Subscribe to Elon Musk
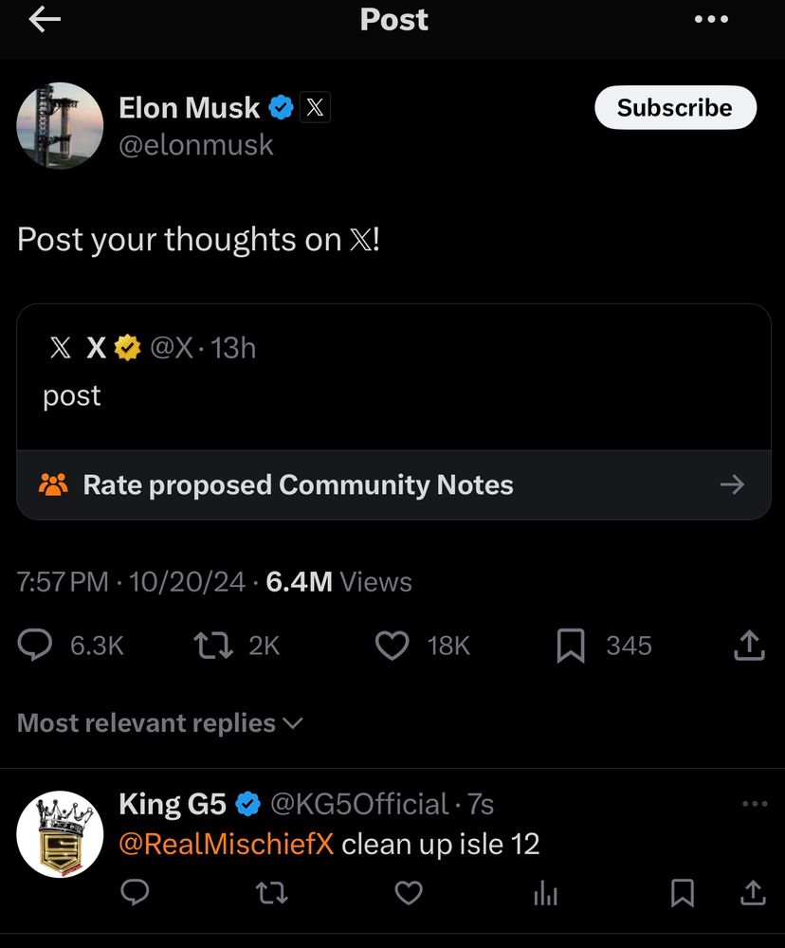 click(675, 108)
